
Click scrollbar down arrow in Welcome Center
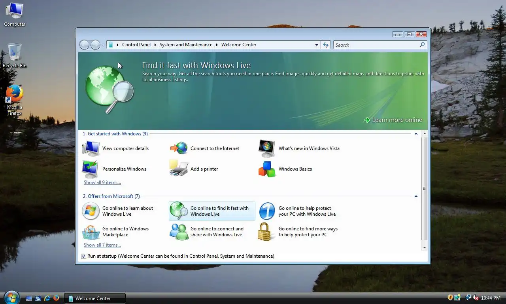pos(425,248)
